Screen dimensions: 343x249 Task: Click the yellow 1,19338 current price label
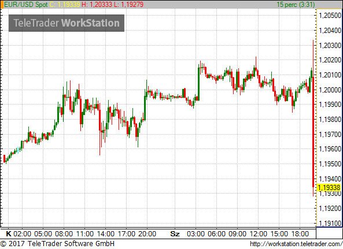click(329, 187)
